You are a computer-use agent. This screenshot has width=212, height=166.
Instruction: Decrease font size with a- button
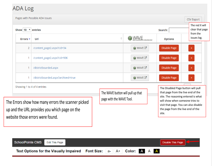click(x=109, y=151)
